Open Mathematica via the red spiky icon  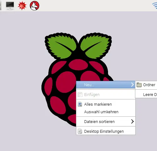22,6
